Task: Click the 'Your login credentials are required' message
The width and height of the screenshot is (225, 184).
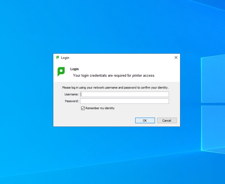Action: (114, 75)
